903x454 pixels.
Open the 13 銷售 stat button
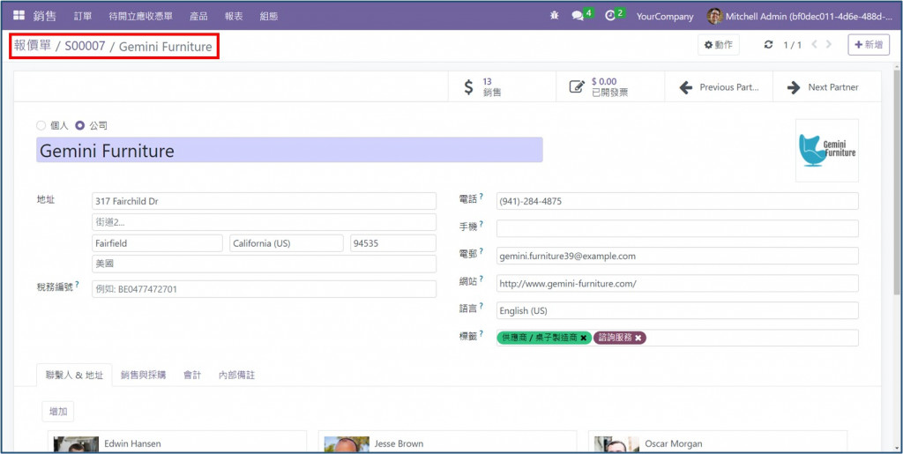click(502, 87)
